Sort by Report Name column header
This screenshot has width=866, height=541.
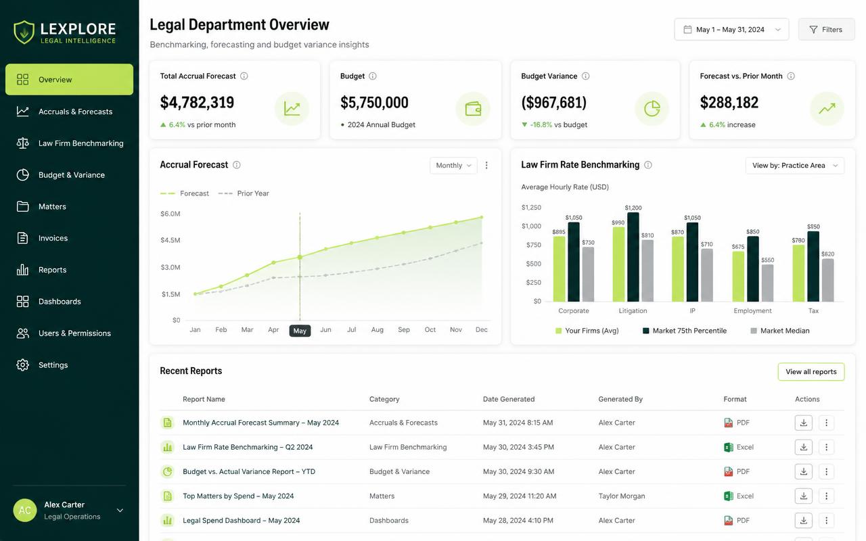tap(204, 399)
